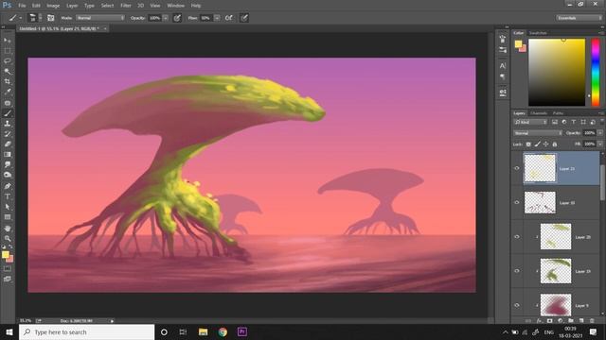Create a new layer icon

tap(581, 321)
